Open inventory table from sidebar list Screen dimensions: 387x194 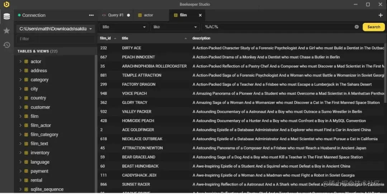(40, 153)
